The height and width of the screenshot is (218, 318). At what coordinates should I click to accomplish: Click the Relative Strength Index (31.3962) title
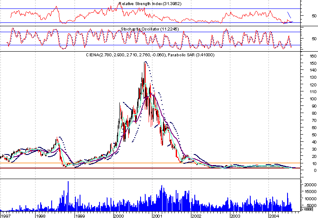click(150, 4)
